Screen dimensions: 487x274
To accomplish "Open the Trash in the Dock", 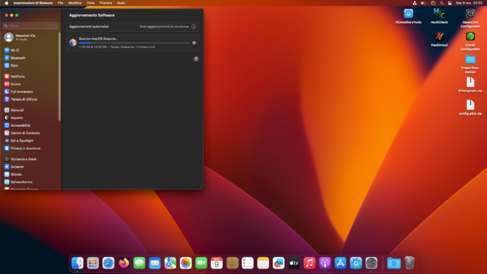I will (410, 262).
